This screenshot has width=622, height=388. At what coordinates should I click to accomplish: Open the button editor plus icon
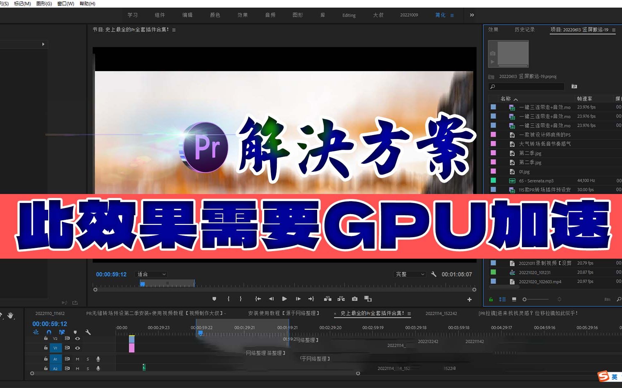[x=469, y=300]
